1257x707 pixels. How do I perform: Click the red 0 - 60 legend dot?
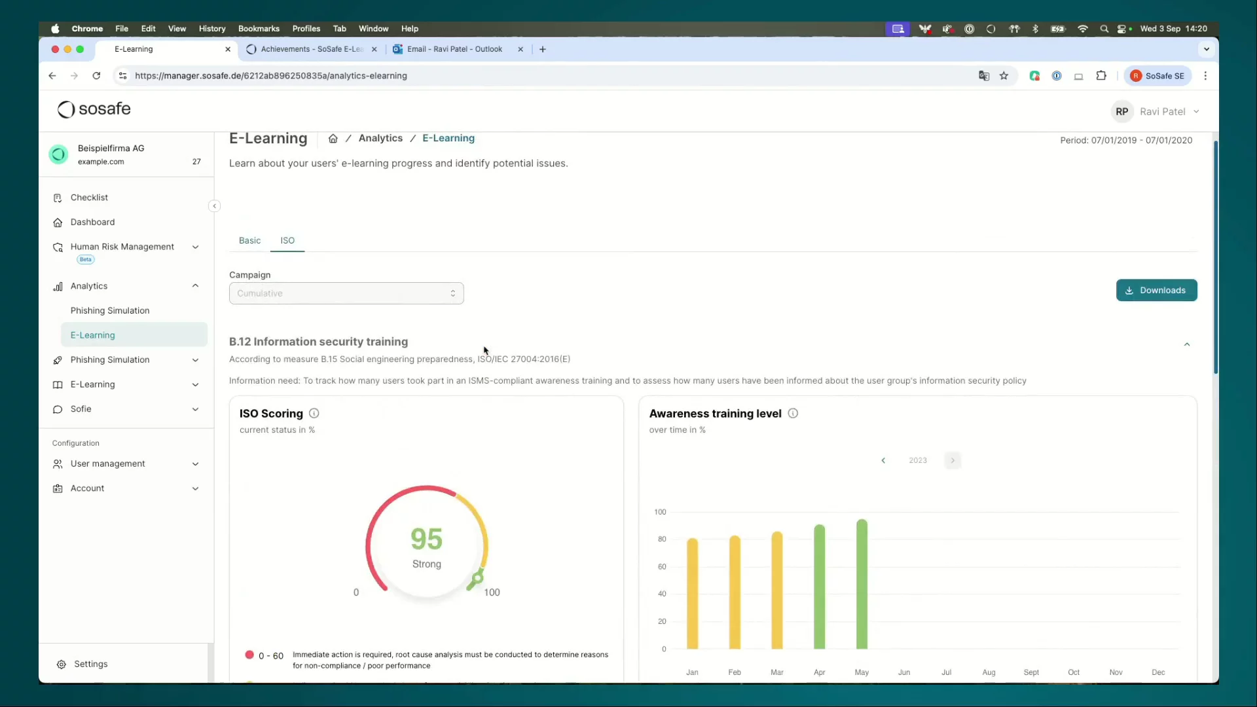point(249,655)
